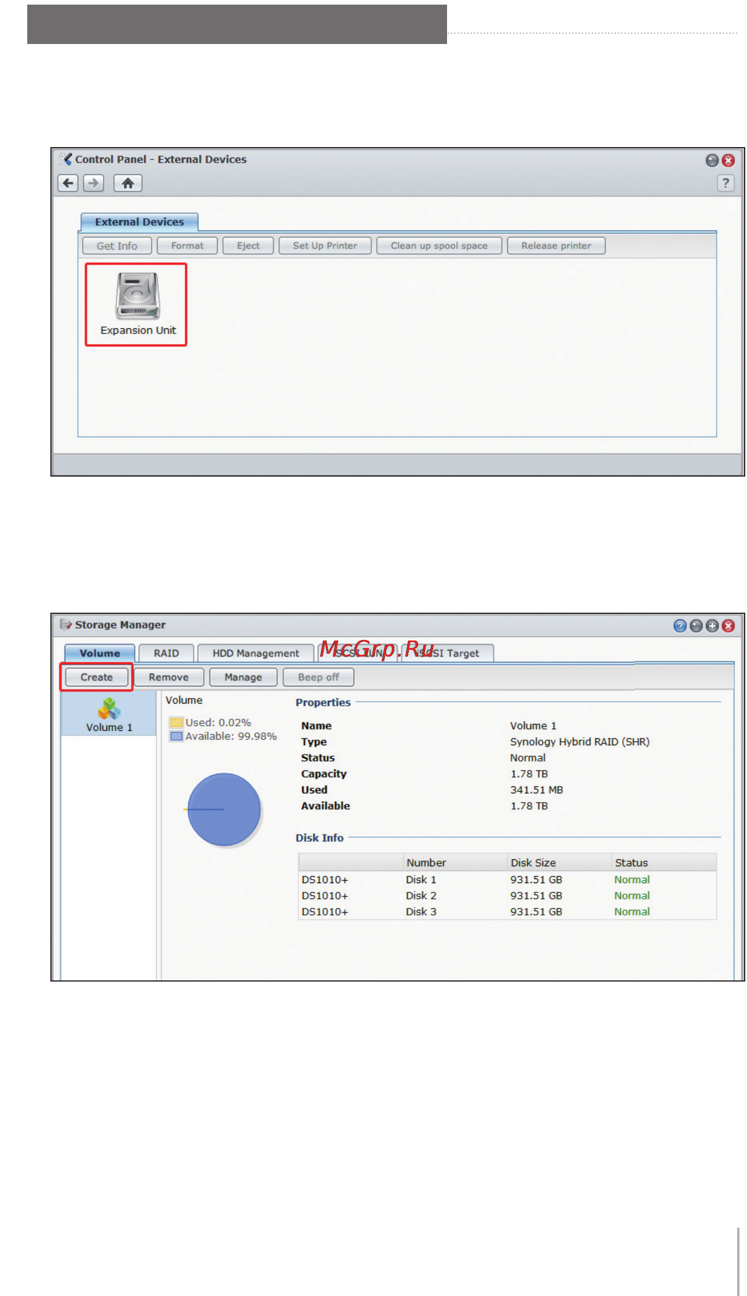Screen dimensions: 747x1296
Task: Click 'Used: 0.02%' legend text
Action: pos(218,723)
